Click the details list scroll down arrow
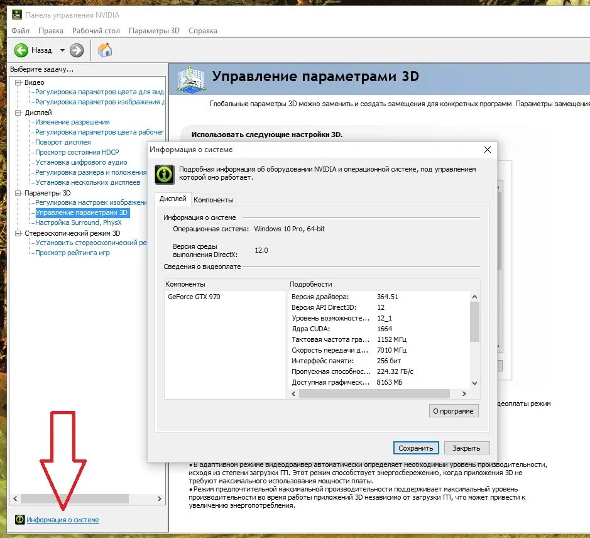Image resolution: width=590 pixels, height=538 pixels. (x=474, y=383)
